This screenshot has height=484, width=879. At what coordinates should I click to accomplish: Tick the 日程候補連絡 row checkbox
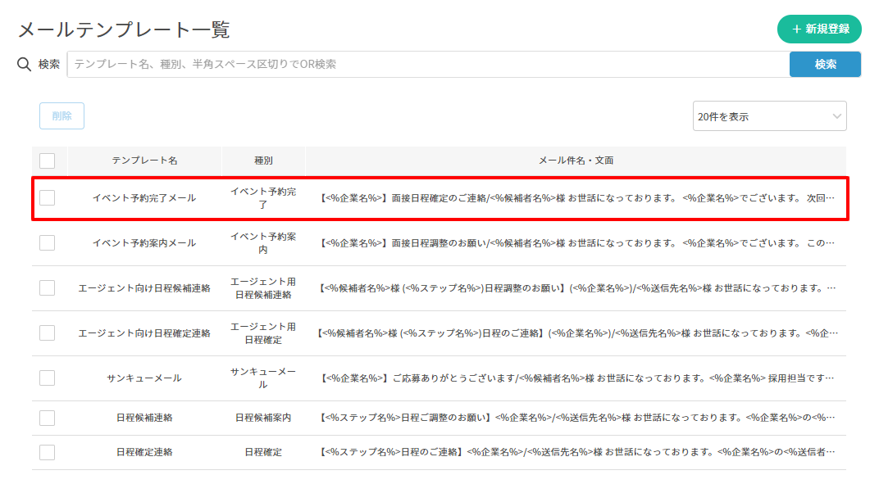[x=48, y=418]
